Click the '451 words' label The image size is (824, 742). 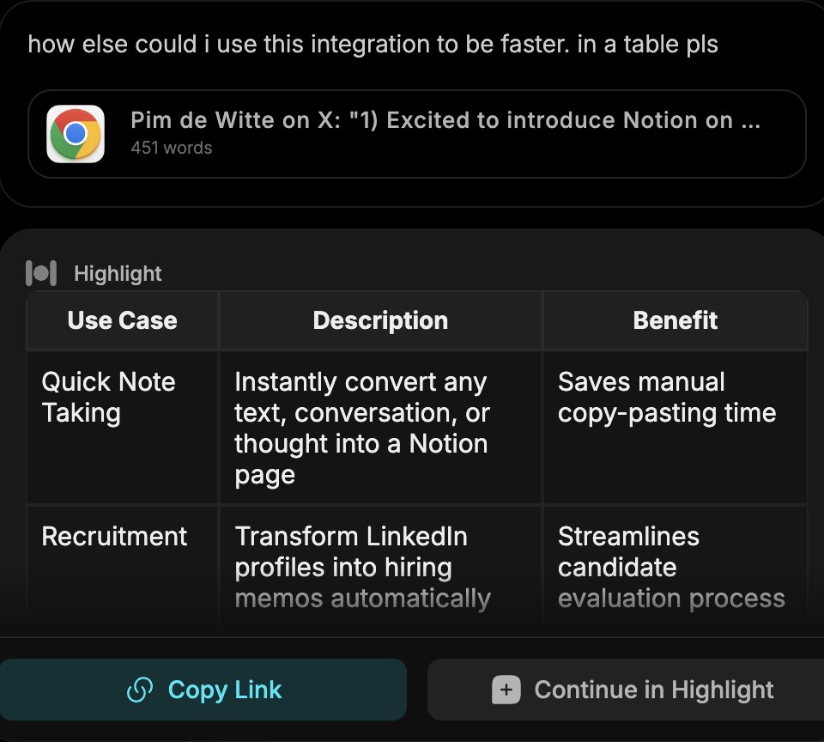pos(172,148)
